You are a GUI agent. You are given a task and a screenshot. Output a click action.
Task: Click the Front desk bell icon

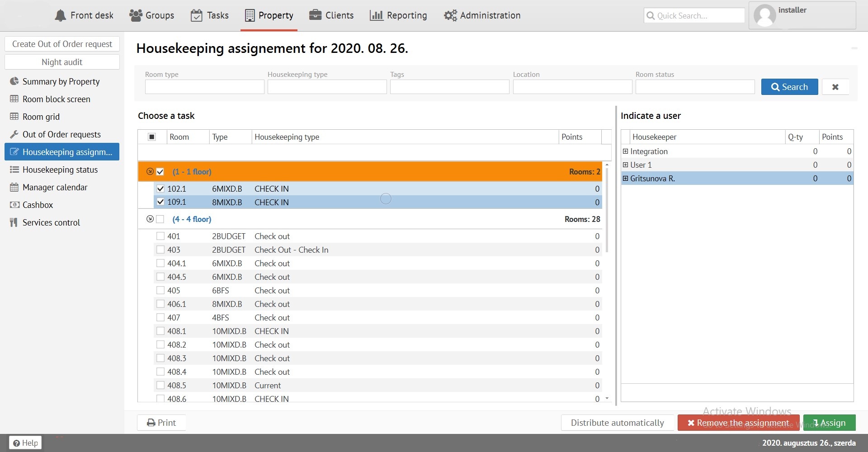coord(60,15)
